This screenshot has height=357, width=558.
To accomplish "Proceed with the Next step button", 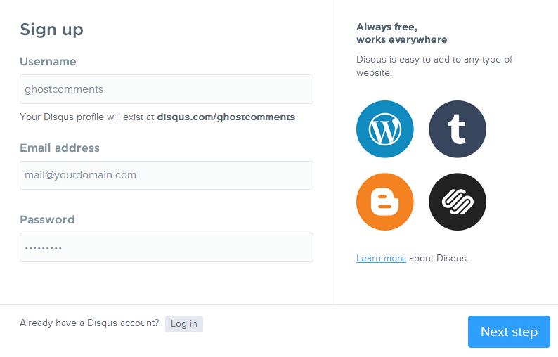I will click(x=509, y=332).
